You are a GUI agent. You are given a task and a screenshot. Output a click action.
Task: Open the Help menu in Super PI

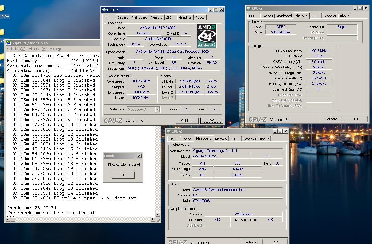[55, 49]
